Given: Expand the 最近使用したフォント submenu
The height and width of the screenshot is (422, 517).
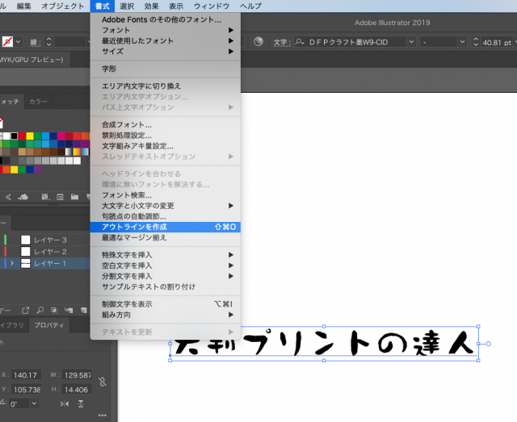Looking at the screenshot, I should pyautogui.click(x=165, y=41).
